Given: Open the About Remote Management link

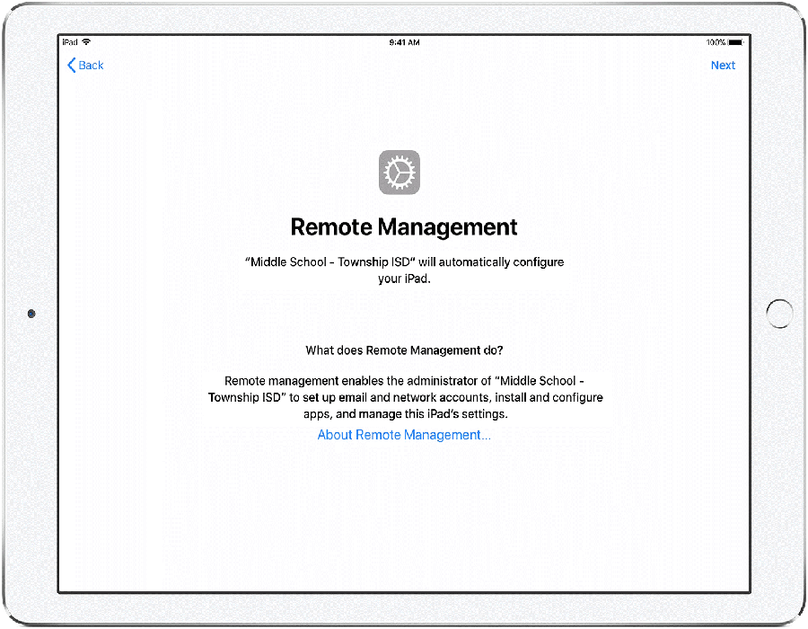Looking at the screenshot, I should [404, 435].
